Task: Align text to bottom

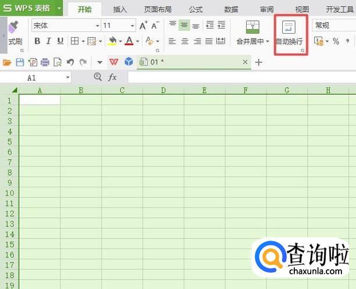Action: pos(195,26)
